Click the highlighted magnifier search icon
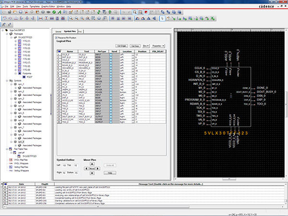This screenshot has width=288, height=216. click(135, 12)
